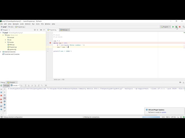Select Program.py in the project tree
This screenshot has height=138, width=185.
[12, 47]
